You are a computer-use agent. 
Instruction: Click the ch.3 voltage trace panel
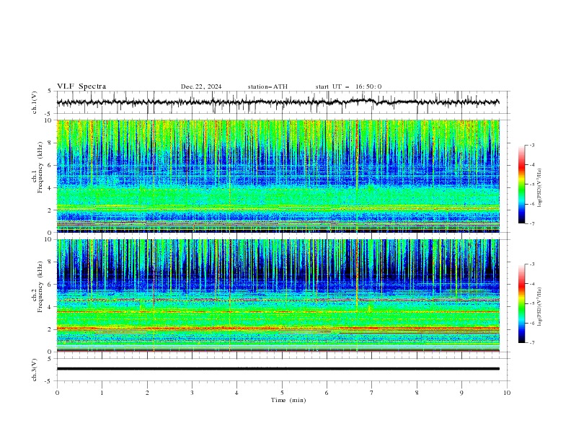point(283,370)
